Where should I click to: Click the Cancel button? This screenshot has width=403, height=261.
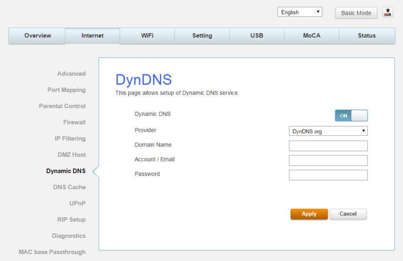click(x=348, y=214)
